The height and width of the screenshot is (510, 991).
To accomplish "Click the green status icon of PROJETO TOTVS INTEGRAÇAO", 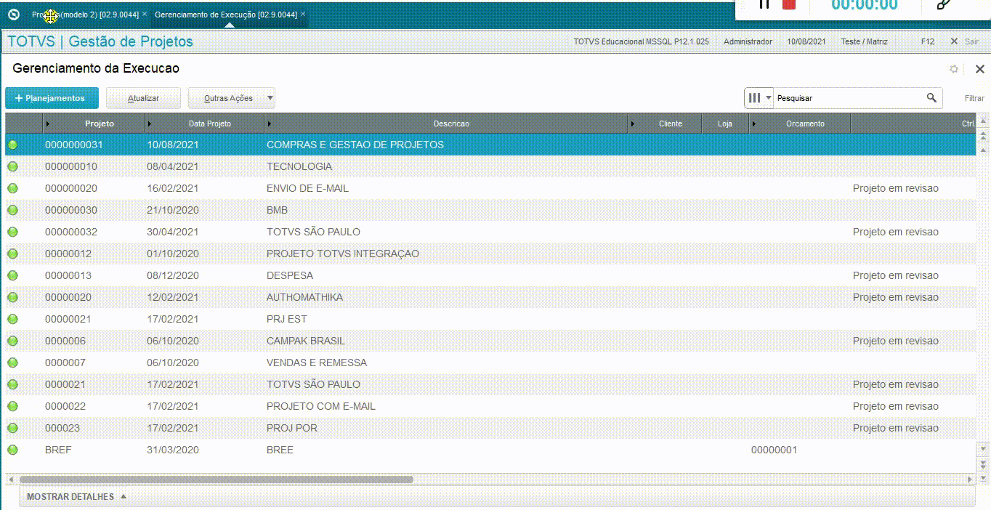I will pos(12,254).
